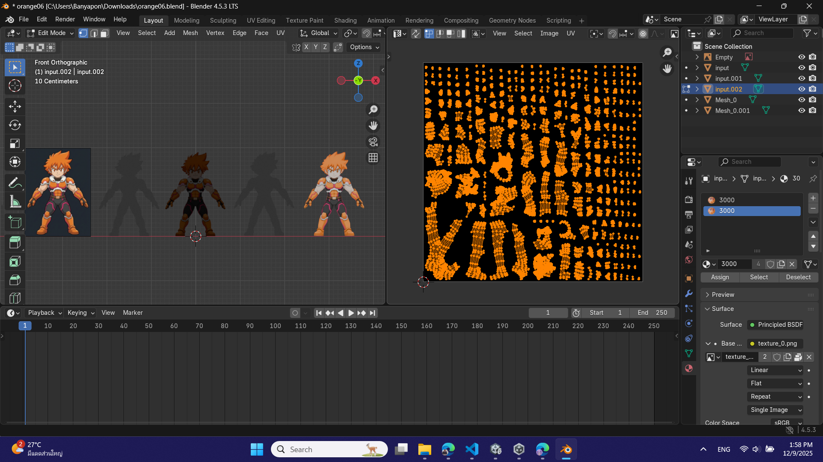Select the Move tool in viewport toolbar
823x462 pixels.
[15, 106]
